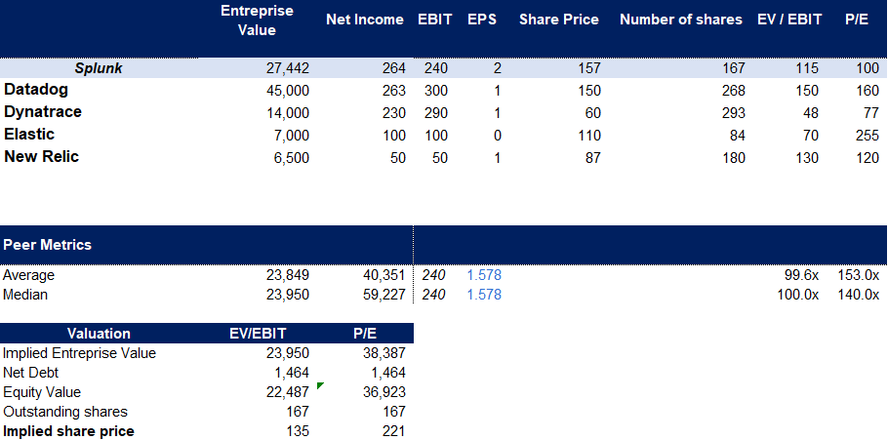Select Elastic share price 110
The image size is (888, 440).
click(588, 136)
